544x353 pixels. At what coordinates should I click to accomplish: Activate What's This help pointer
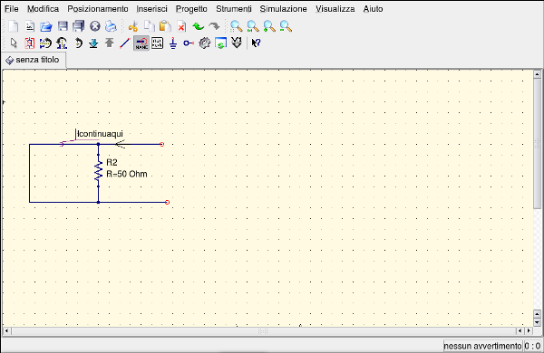(x=256, y=43)
